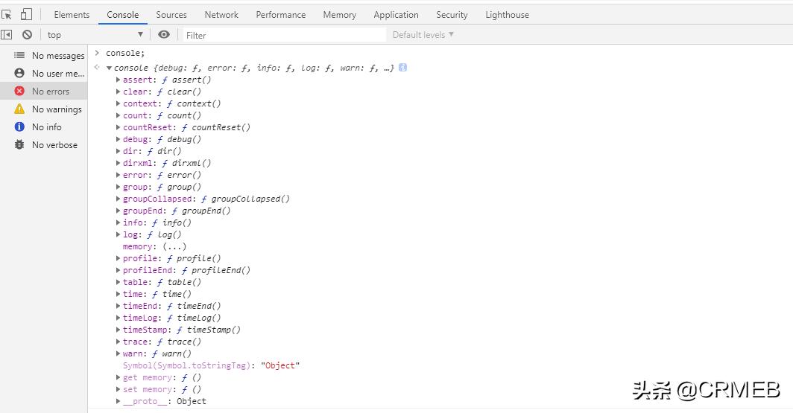This screenshot has height=413, width=793.
Task: Clear the console with the ban icon
Action: pyautogui.click(x=27, y=34)
